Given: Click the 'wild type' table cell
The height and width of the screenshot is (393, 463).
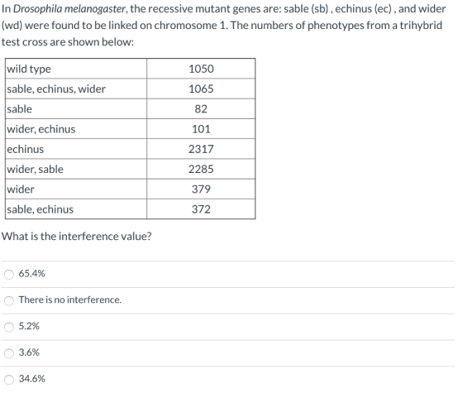Looking at the screenshot, I should 76,69.
